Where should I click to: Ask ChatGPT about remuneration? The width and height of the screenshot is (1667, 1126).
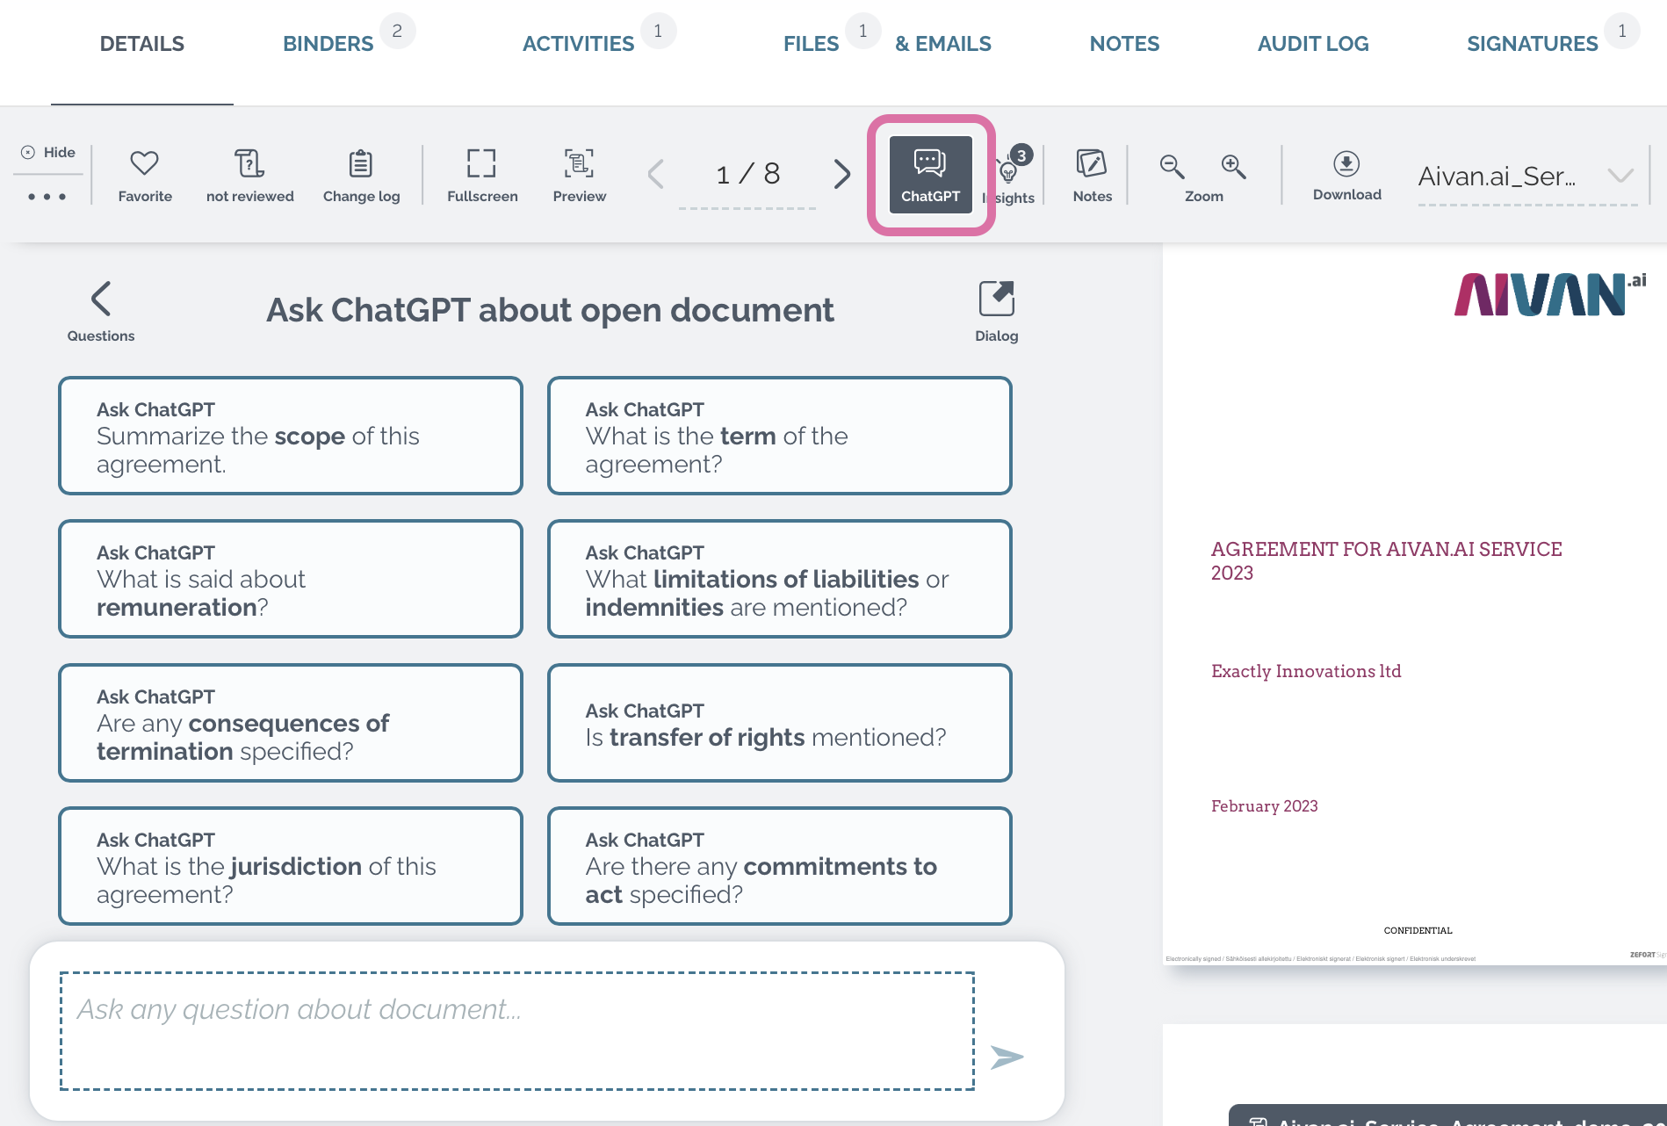(x=291, y=579)
